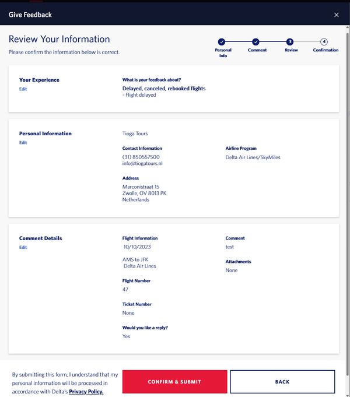Click the email info@tiogatours.nl
This screenshot has width=350, height=397.
tap(142, 164)
